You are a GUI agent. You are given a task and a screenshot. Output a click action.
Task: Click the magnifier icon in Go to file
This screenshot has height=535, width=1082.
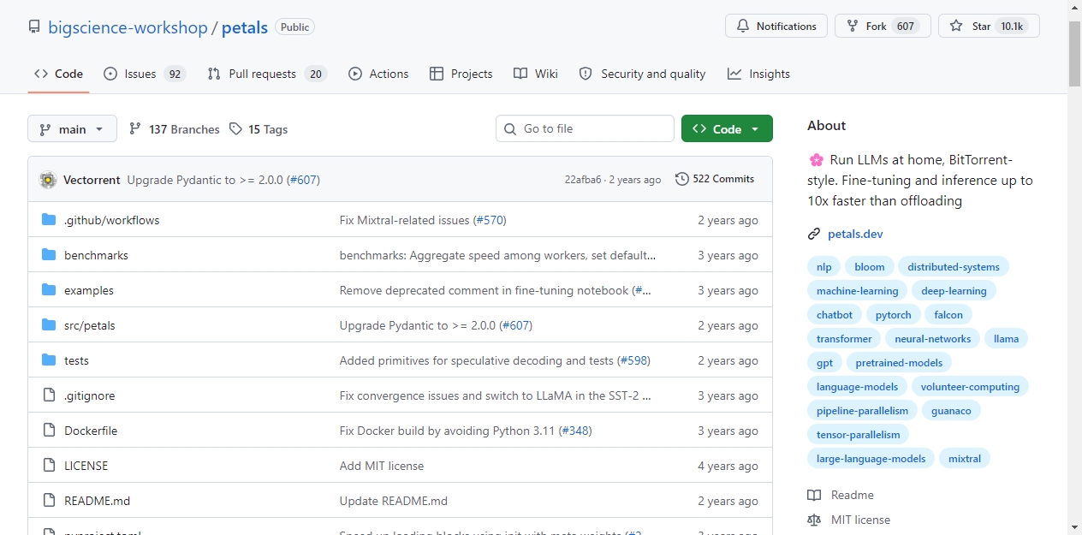pos(511,128)
